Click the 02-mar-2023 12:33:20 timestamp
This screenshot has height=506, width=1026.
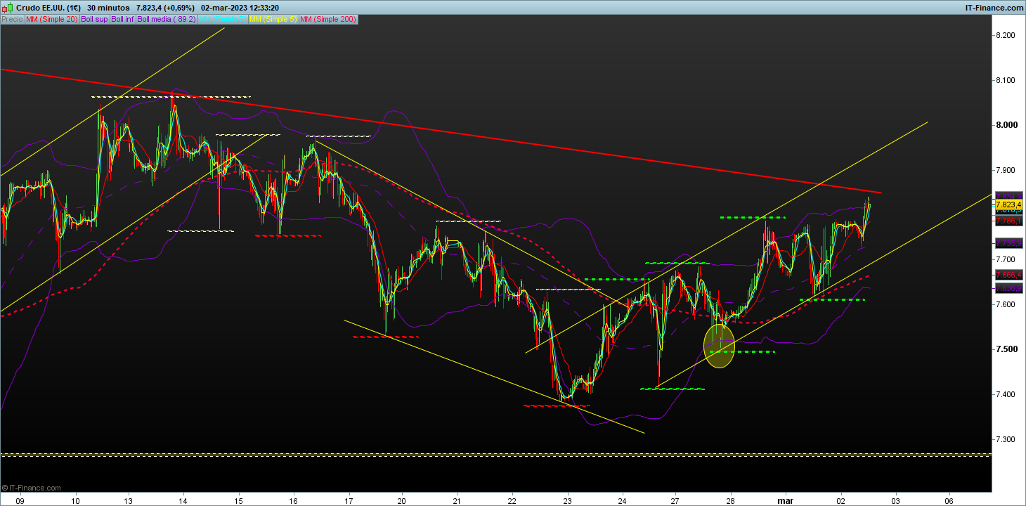coord(240,8)
